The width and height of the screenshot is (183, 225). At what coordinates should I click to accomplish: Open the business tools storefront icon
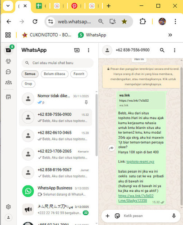coord(9,97)
